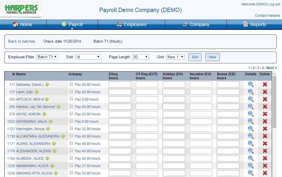Click green plus icon beside AGYEMANG, AKUA
This screenshot has height=177, width=282.
pyautogui.click(x=51, y=121)
